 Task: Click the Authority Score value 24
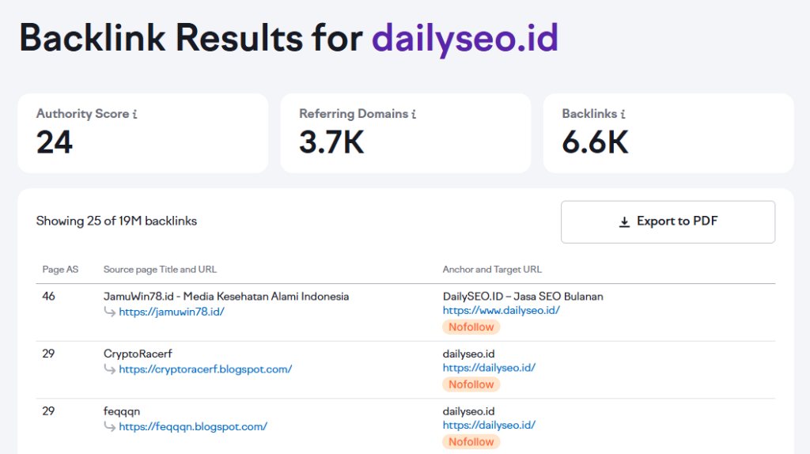(x=55, y=142)
